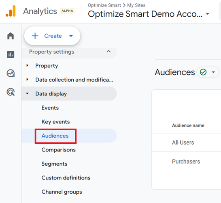Select Audiences in the sidebar

point(55,136)
